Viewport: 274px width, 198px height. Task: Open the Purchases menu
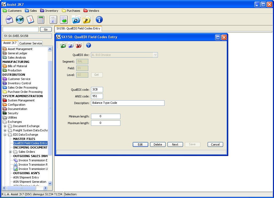click(x=71, y=11)
